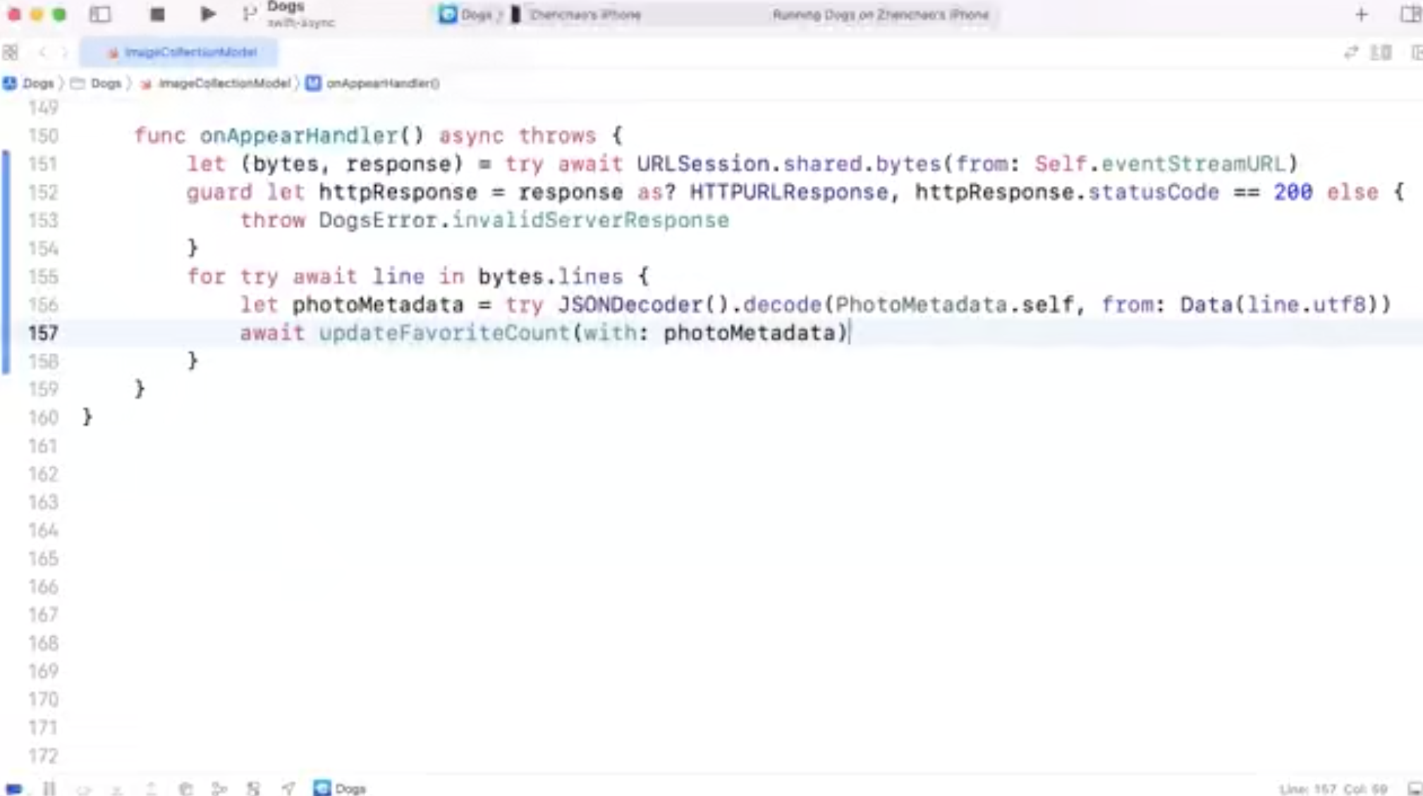Toggle the Navigator sidebar
1423x796 pixels.
pos(100,14)
